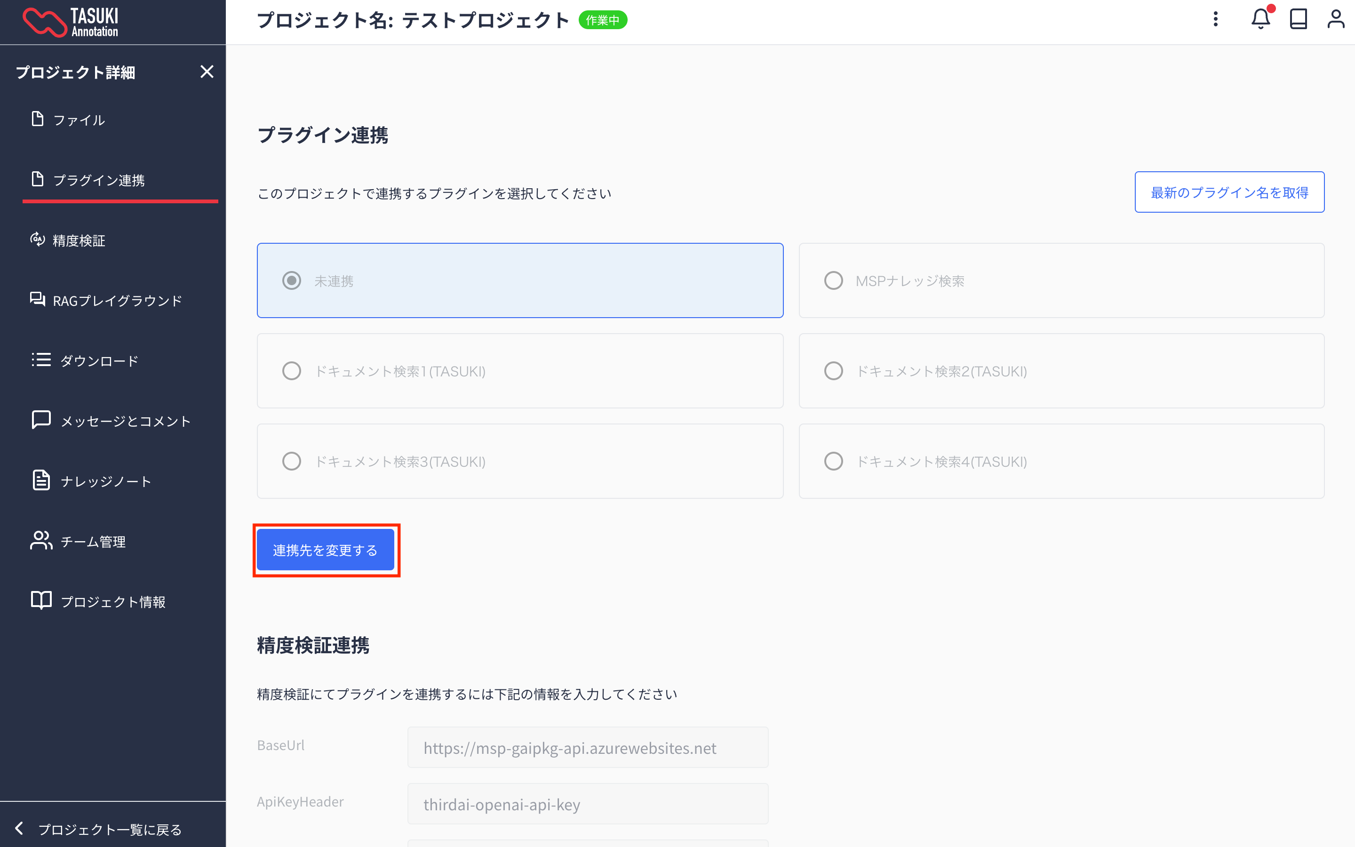Open the ナレッジノート page
Image resolution: width=1355 pixels, height=847 pixels.
tap(105, 481)
